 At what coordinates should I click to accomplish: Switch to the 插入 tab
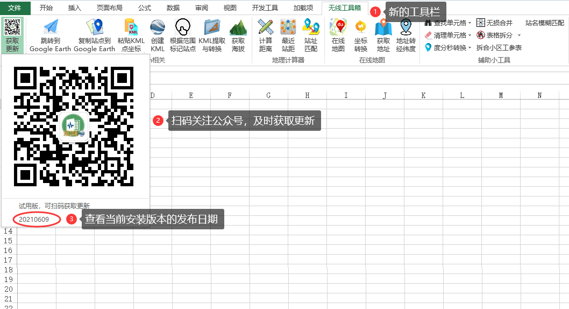[75, 8]
